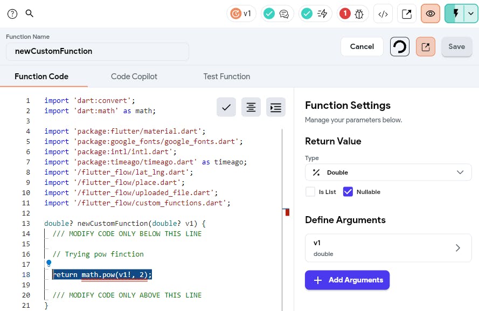Expand the v1 double argument
The width and height of the screenshot is (479, 311).
point(388,248)
